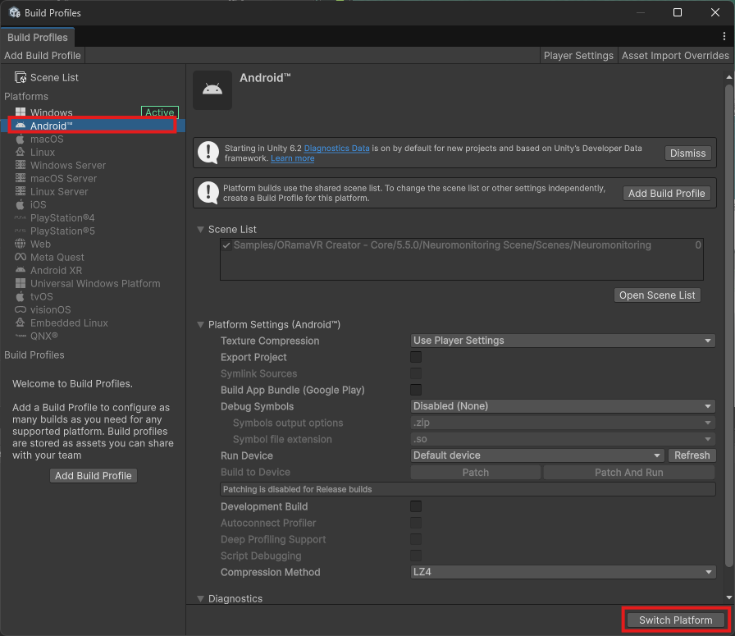This screenshot has width=735, height=636.
Task: Dismiss the Diagnostics Data notice
Action: [x=687, y=153]
